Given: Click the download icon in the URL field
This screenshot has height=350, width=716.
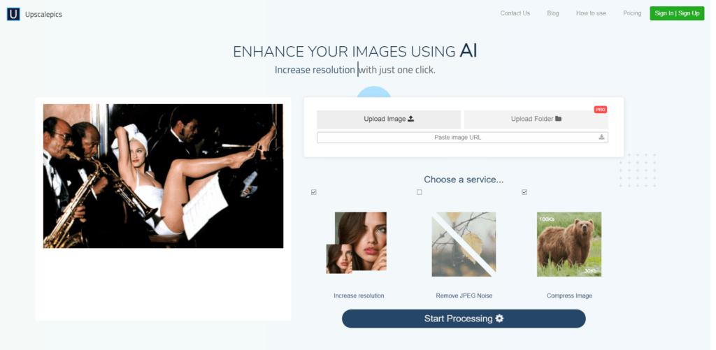Looking at the screenshot, I should (601, 138).
